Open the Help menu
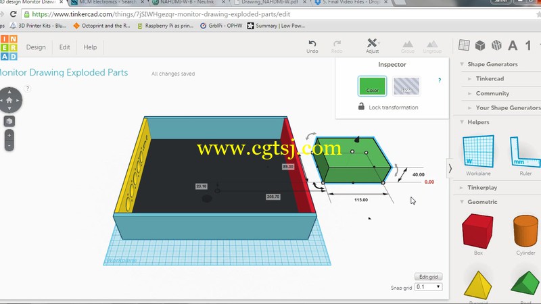This screenshot has height=304, width=541. coord(90,47)
